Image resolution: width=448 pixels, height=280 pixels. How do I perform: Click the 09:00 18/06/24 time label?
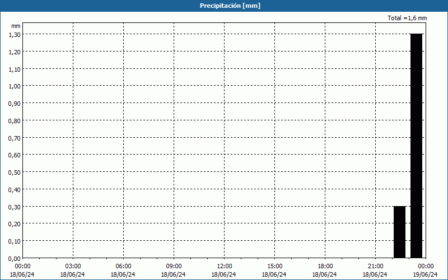[x=174, y=270]
